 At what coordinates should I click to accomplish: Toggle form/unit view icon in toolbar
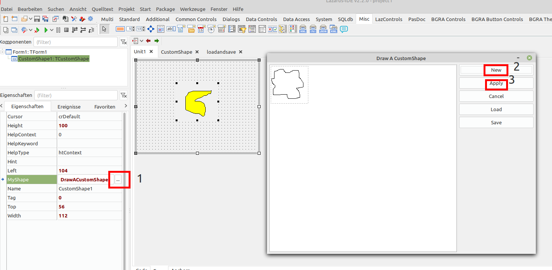(x=56, y=19)
